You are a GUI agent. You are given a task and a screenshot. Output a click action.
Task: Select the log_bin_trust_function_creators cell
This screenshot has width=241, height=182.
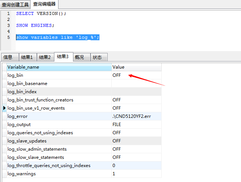pyautogui.click(x=59, y=100)
